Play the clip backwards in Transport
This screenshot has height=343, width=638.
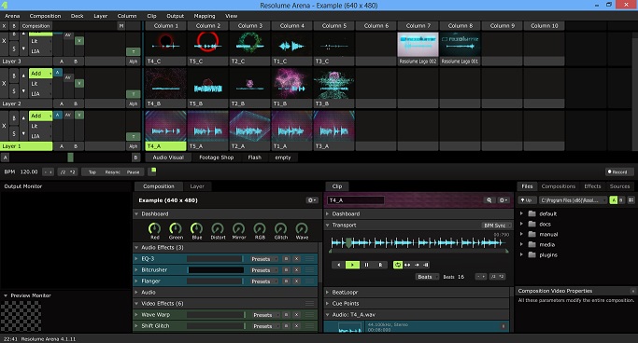tap(338, 265)
